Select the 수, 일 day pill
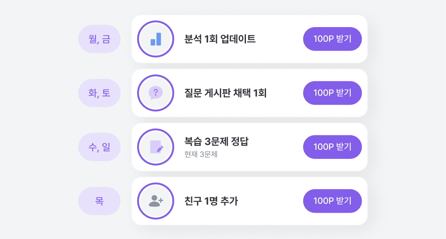 [x=99, y=147]
